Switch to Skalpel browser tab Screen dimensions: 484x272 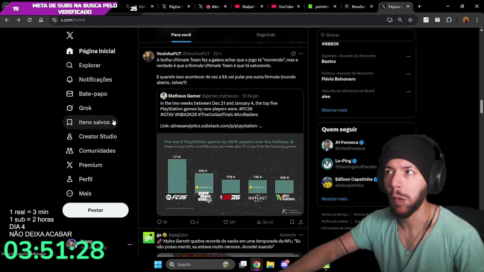pyautogui.click(x=248, y=6)
